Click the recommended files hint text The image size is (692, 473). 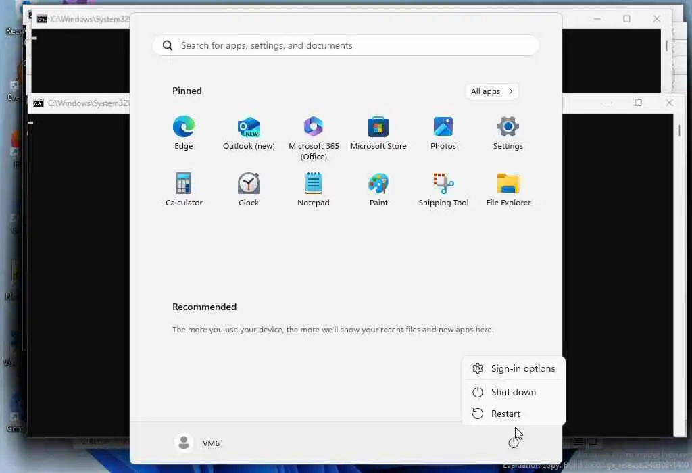point(332,330)
